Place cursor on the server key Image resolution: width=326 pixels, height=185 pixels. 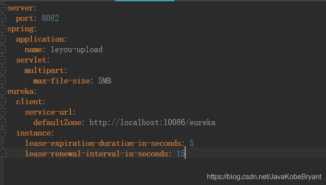tap(20, 8)
